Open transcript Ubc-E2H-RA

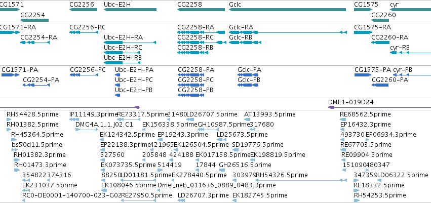click(x=130, y=43)
